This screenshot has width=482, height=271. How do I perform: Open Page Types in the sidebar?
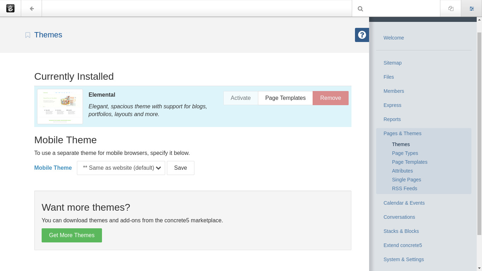[405, 153]
